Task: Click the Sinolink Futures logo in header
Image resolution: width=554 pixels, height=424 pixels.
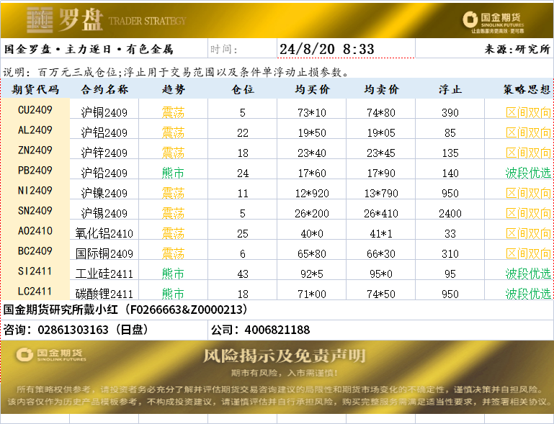Action: 493,22
